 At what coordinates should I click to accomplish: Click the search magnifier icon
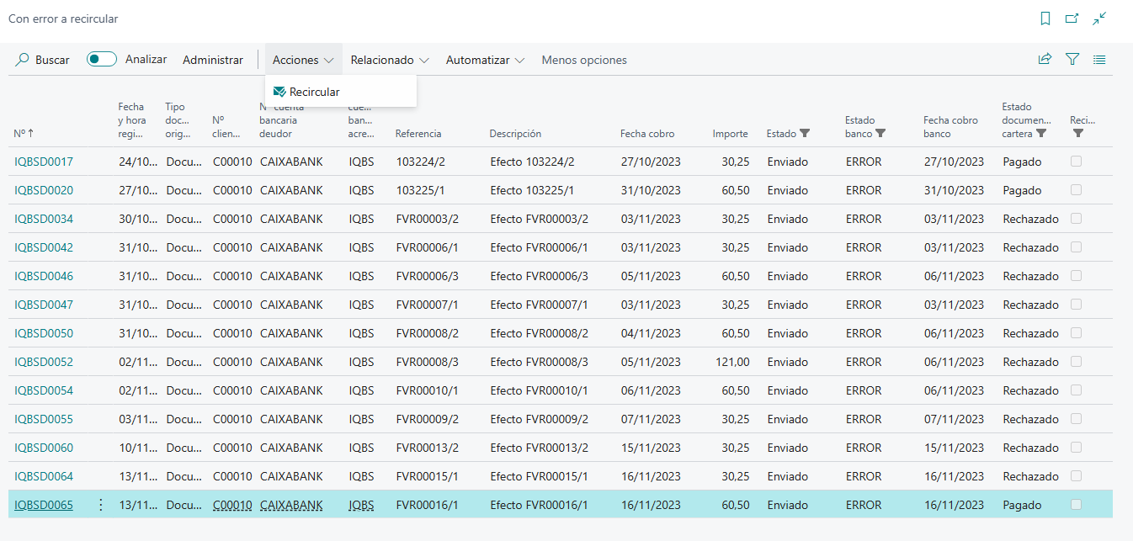[x=23, y=60]
